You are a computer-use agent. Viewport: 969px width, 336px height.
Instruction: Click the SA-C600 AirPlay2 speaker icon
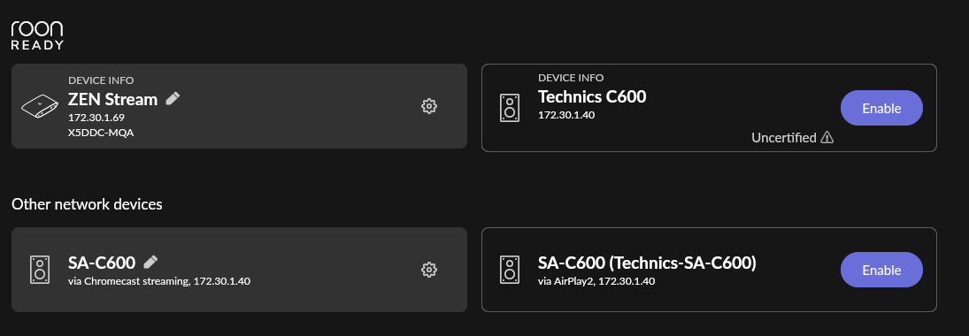coord(510,270)
